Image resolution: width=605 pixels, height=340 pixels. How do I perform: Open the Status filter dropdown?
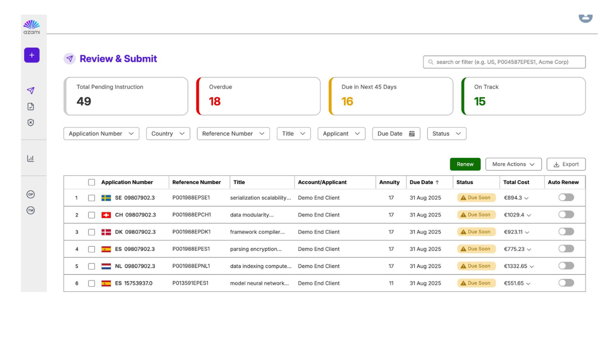[446, 134]
